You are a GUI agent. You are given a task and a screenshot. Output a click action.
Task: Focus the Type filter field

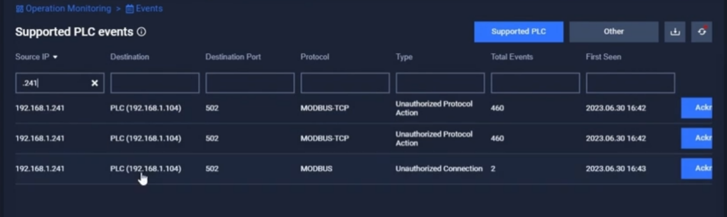[440, 83]
